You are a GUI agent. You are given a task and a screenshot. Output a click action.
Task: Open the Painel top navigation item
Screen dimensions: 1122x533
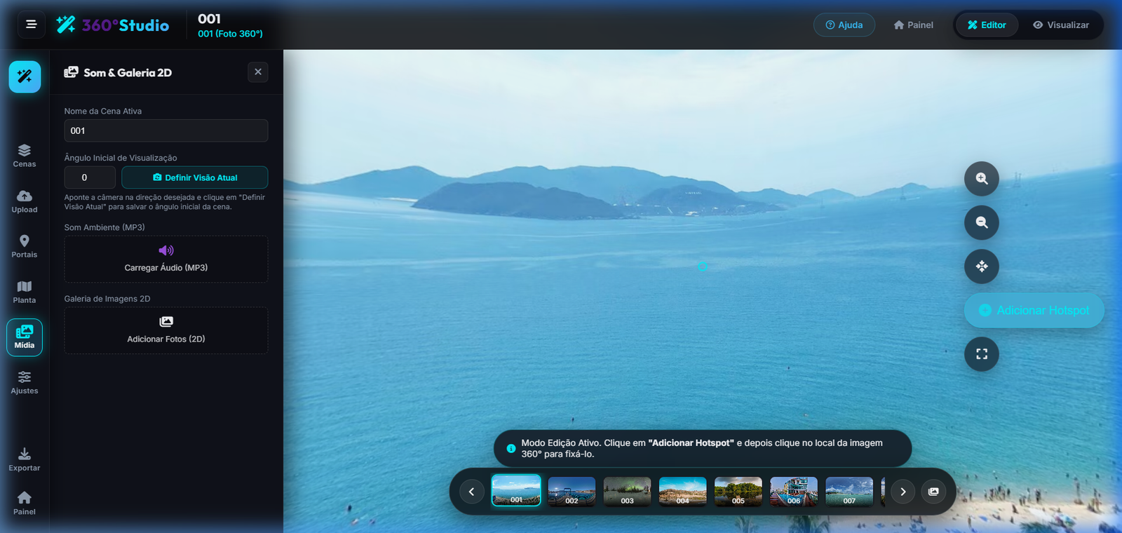click(914, 25)
